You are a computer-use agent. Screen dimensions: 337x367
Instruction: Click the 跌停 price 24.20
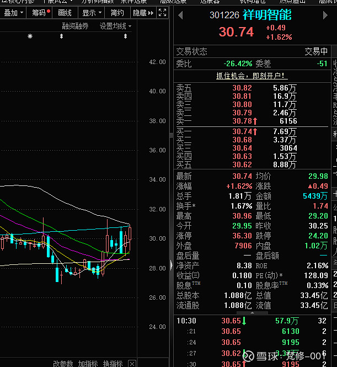coord(318,236)
